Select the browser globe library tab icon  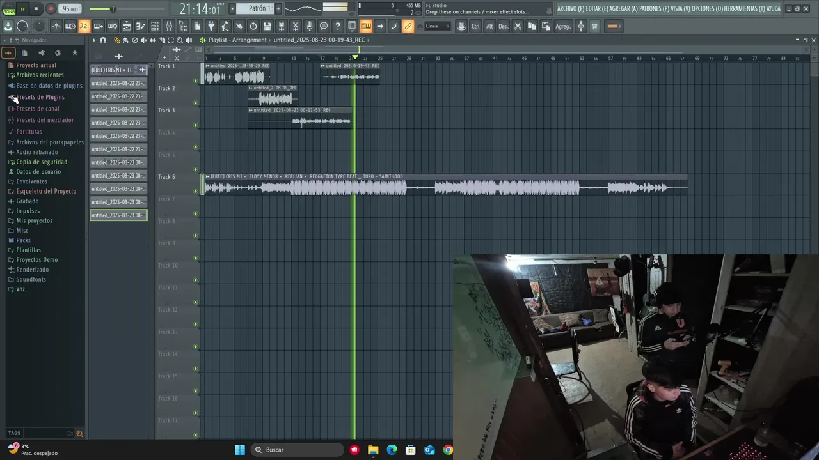(x=58, y=53)
